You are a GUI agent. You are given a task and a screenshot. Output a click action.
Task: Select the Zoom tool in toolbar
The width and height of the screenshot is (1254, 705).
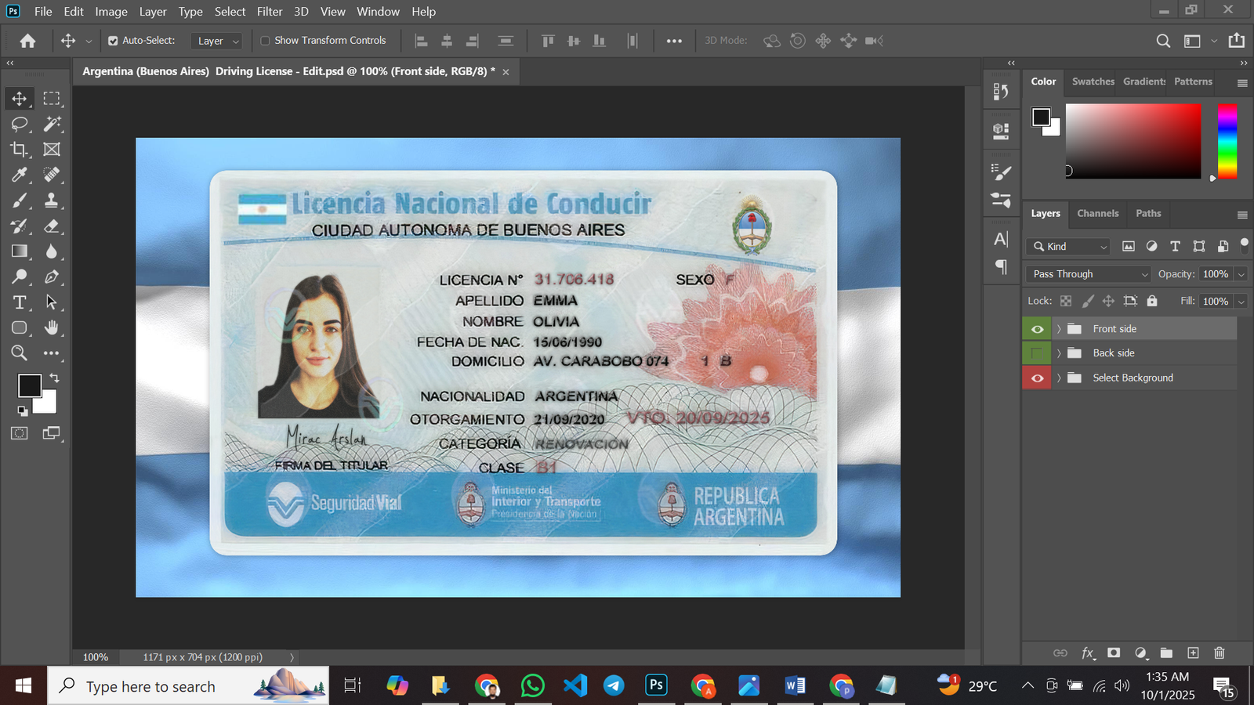pyautogui.click(x=19, y=353)
